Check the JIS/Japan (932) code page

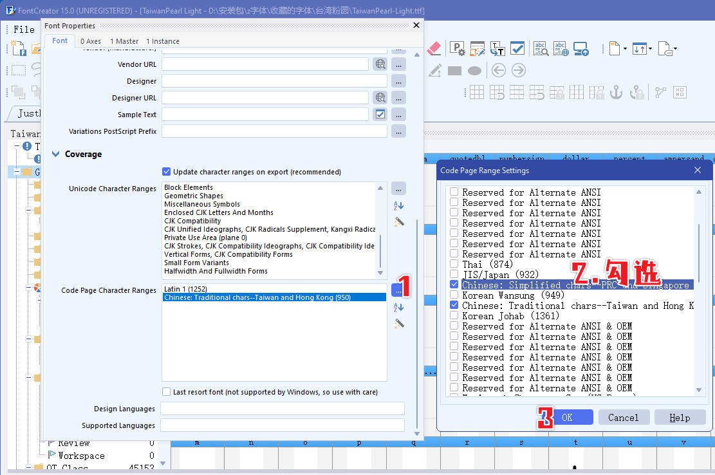[x=454, y=274]
